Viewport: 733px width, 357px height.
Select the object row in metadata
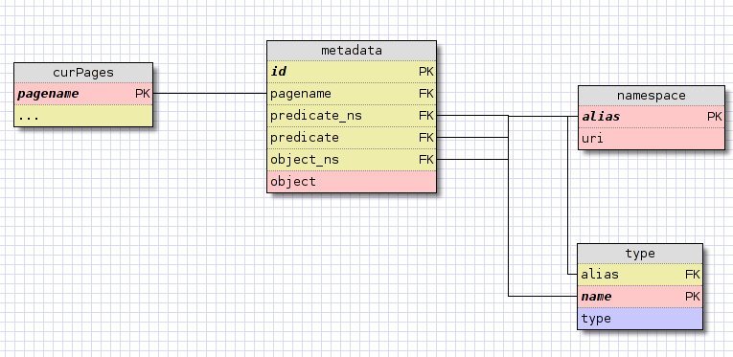click(352, 182)
